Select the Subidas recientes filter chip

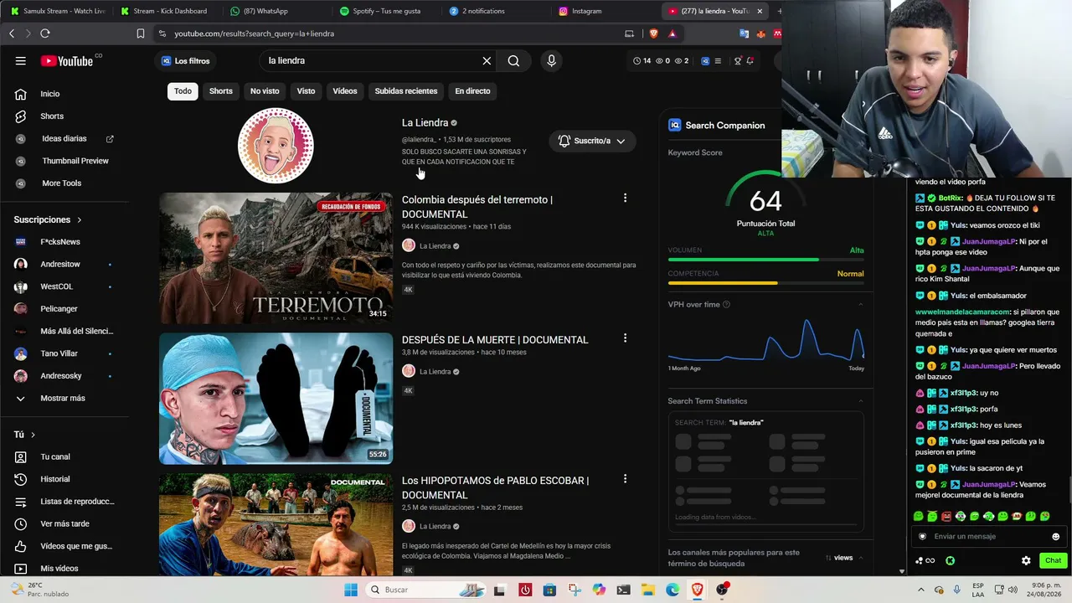tap(406, 91)
